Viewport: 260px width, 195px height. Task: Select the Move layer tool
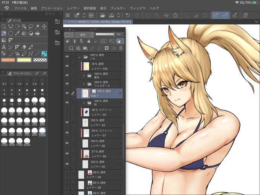click(x=44, y=26)
